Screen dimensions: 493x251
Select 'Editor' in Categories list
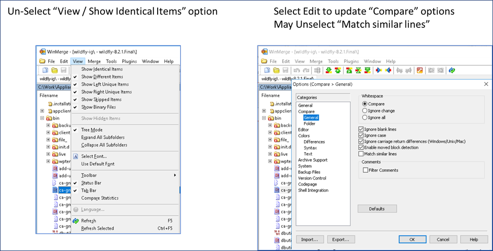coord(303,130)
